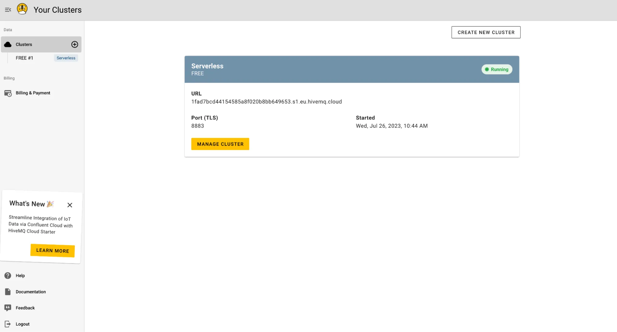Screen dimensions: 617x332
Task: Click the Streamline Integration announcement text
Action: coord(40,225)
